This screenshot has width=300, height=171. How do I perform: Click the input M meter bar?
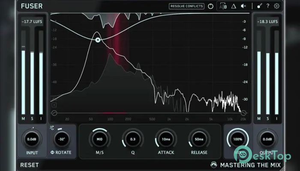click(x=23, y=73)
